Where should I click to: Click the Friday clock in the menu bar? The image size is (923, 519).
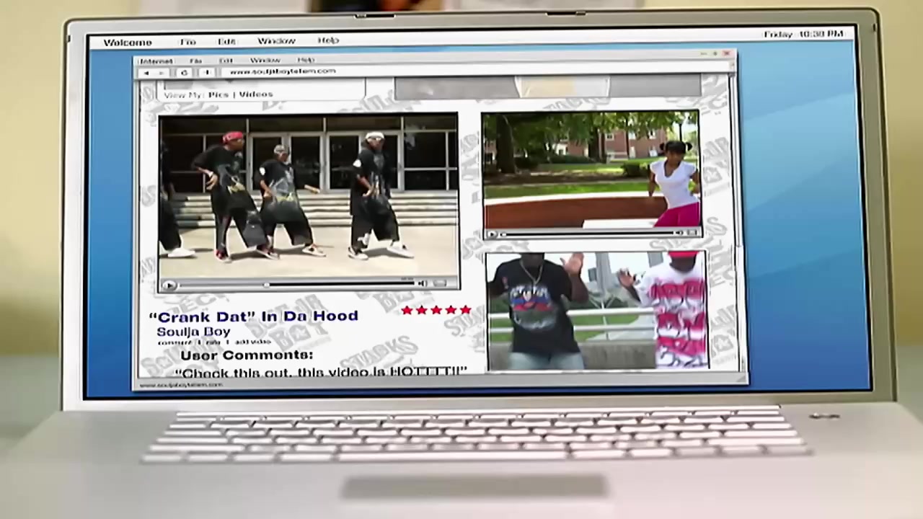tap(803, 34)
